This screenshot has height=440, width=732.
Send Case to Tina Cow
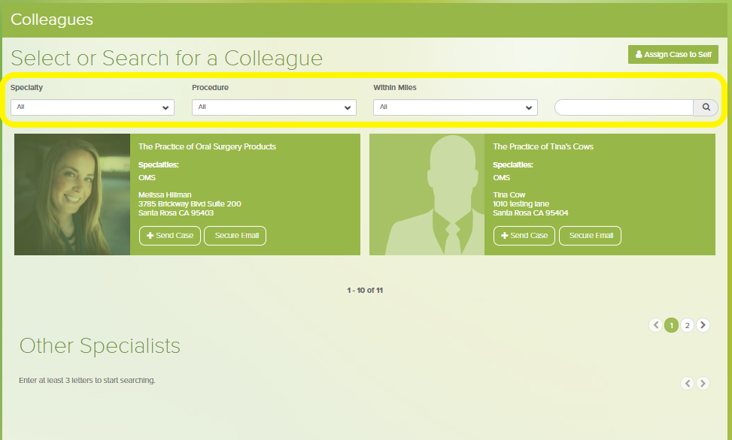(x=524, y=236)
